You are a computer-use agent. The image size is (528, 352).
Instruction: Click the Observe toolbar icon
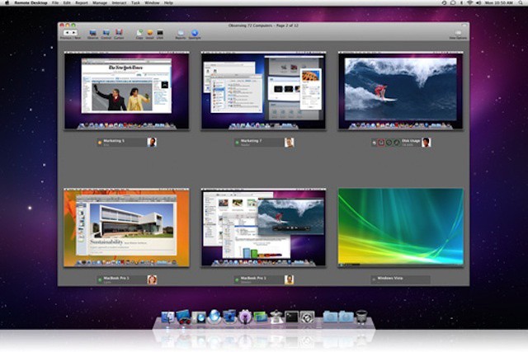92,33
